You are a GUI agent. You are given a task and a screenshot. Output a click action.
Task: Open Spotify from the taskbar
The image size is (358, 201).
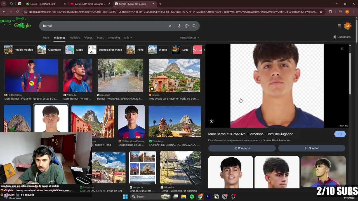point(192,197)
